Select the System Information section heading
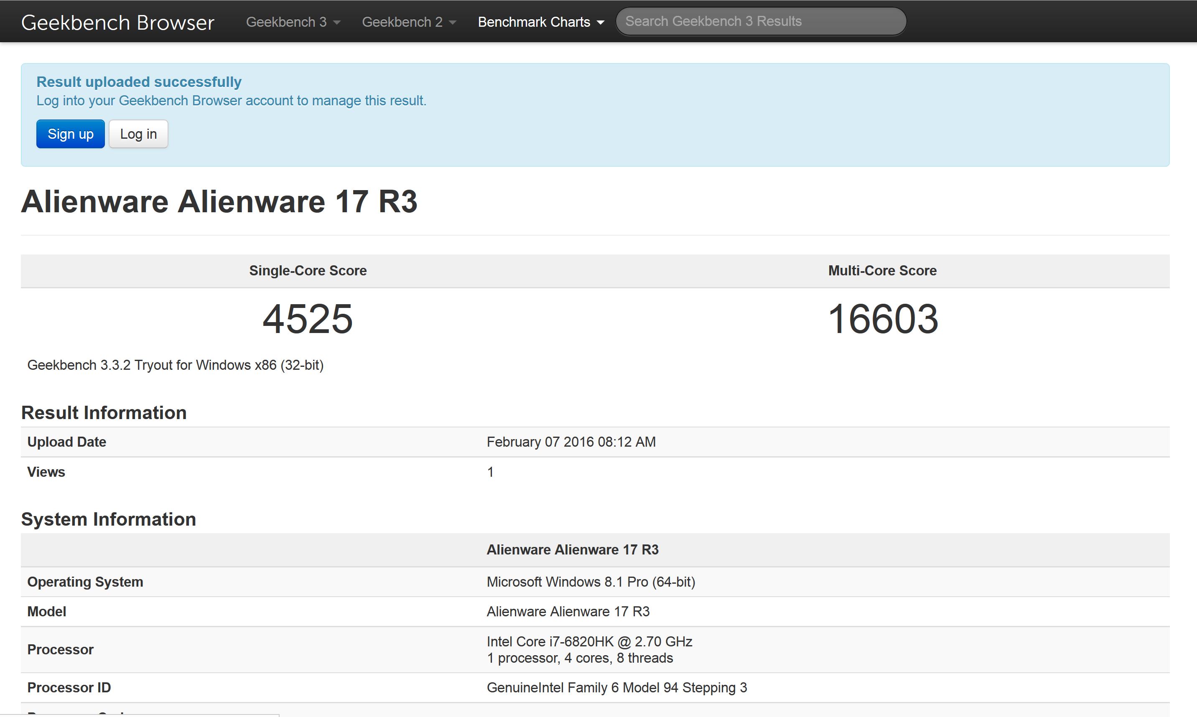The image size is (1197, 717). point(109,519)
